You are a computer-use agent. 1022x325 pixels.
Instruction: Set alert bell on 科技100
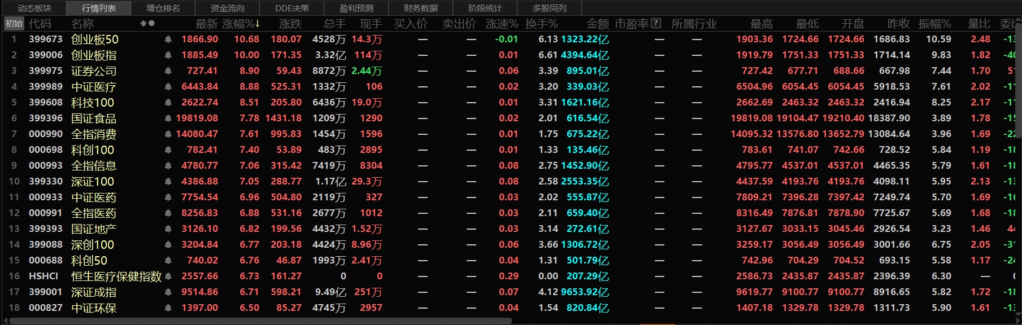coord(168,103)
